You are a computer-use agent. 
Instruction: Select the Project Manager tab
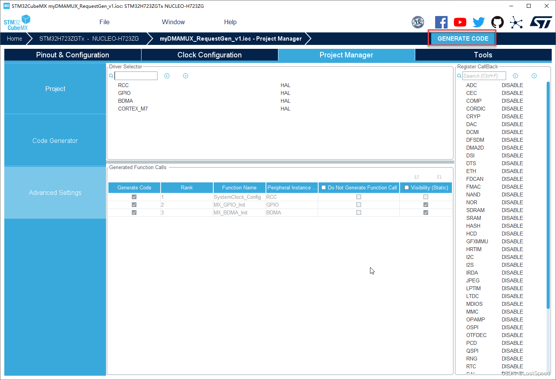click(x=346, y=55)
